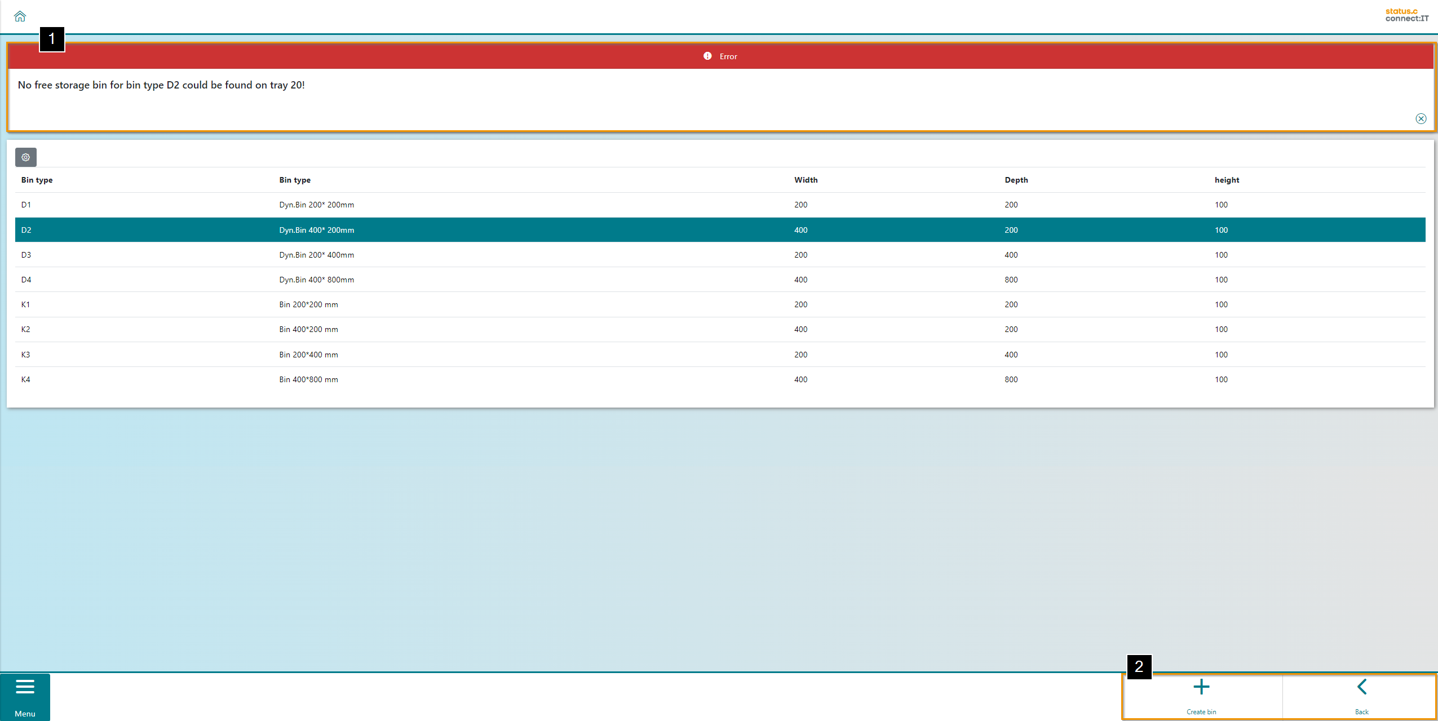This screenshot has width=1438, height=721.
Task: Sort by the Width column header
Action: (x=806, y=180)
